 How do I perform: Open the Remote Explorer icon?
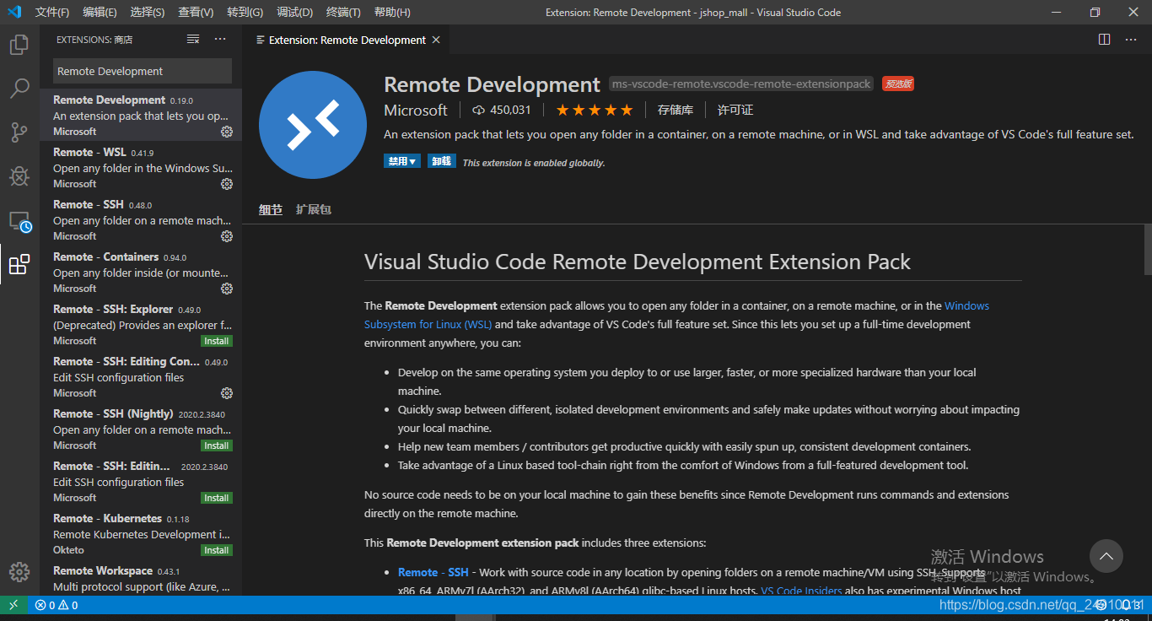[x=19, y=222]
